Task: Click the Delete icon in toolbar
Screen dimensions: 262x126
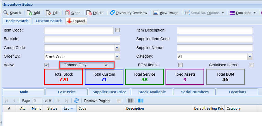Action: (89, 13)
